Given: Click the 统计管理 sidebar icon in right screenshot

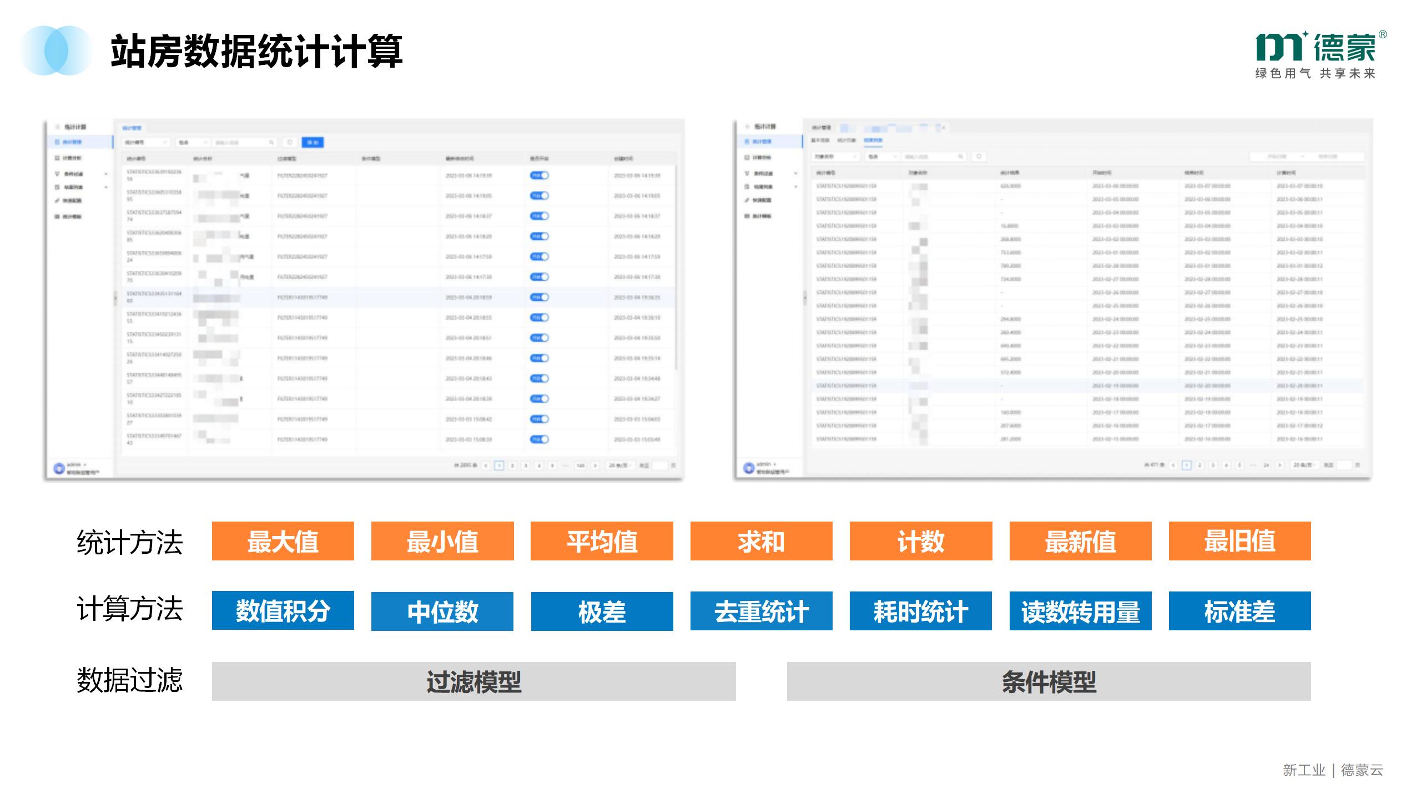Looking at the screenshot, I should pos(747,141).
